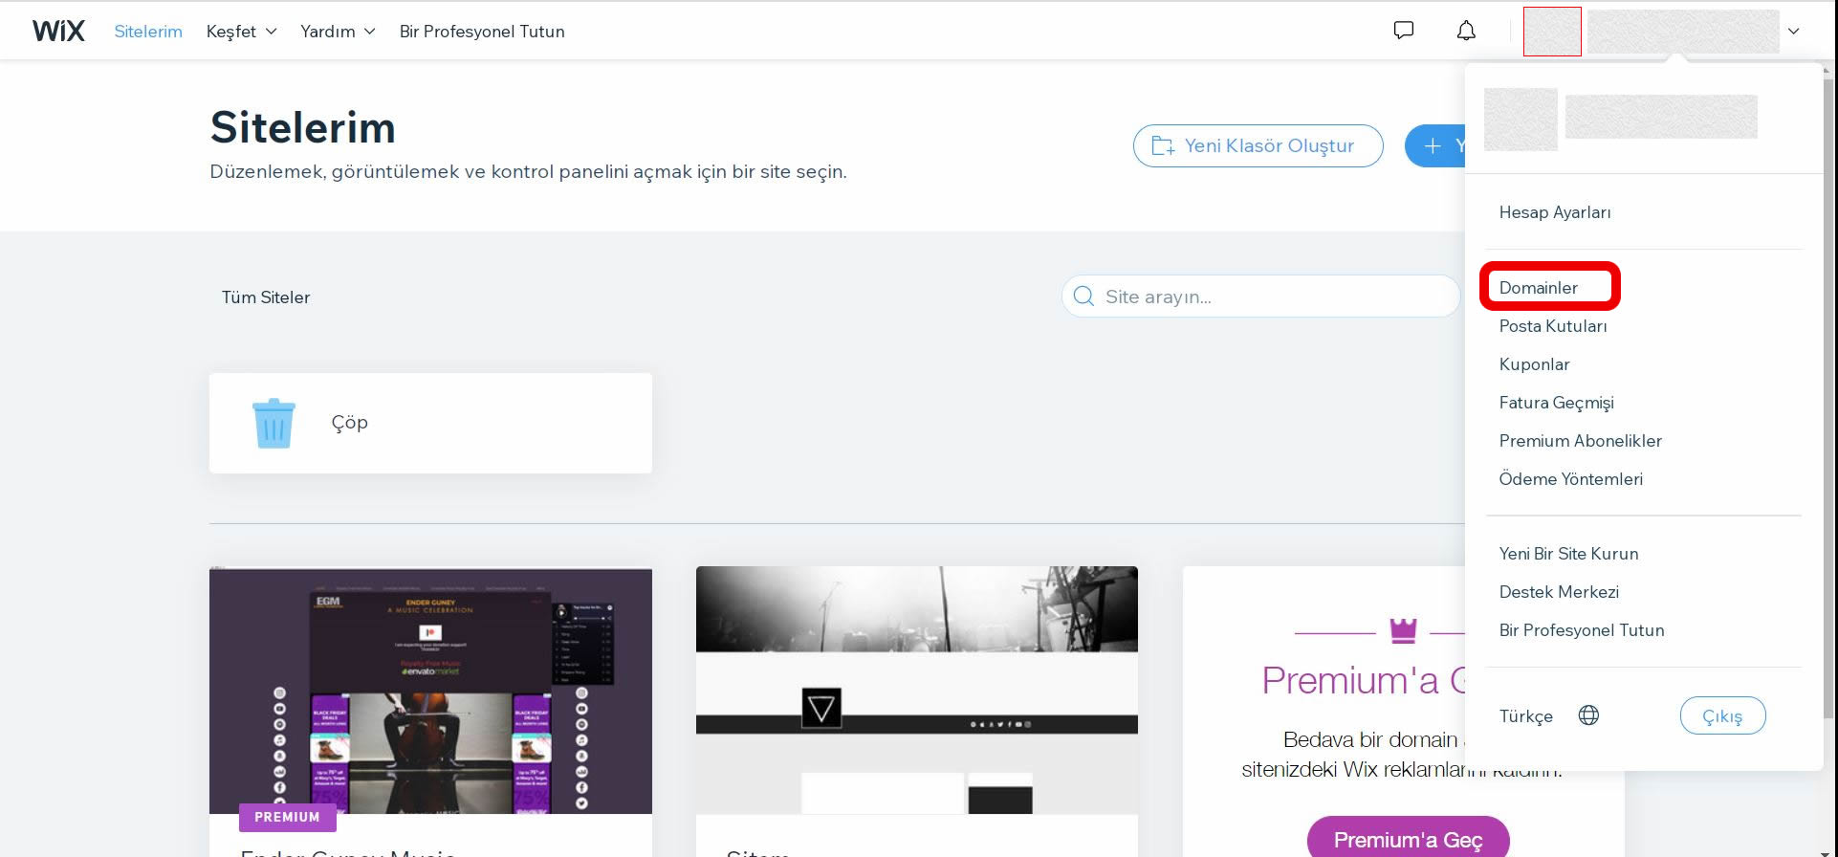Click the Türkçe language selector
This screenshot has height=857, width=1838.
(1525, 716)
